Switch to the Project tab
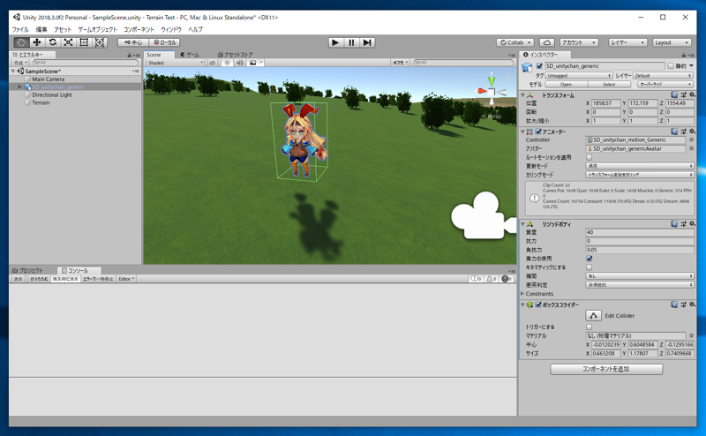The width and height of the screenshot is (706, 436). [27, 271]
